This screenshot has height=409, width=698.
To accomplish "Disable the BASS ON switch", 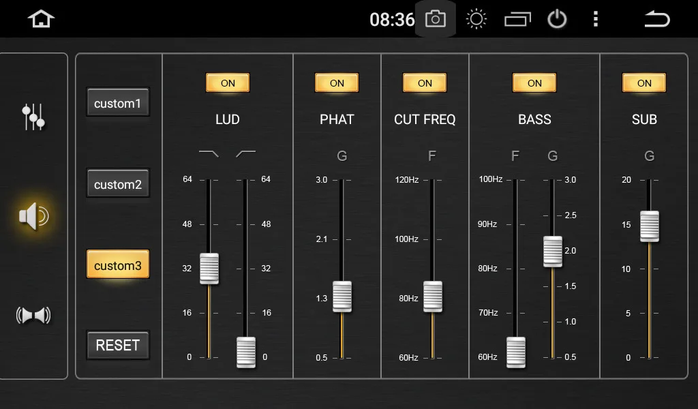I will click(x=534, y=82).
